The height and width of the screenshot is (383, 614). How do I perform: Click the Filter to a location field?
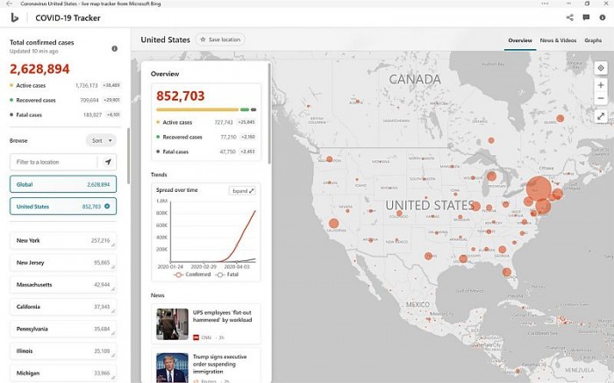point(53,162)
